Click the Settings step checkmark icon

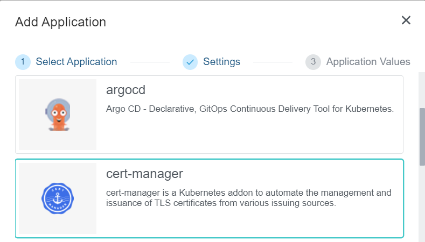tap(190, 62)
